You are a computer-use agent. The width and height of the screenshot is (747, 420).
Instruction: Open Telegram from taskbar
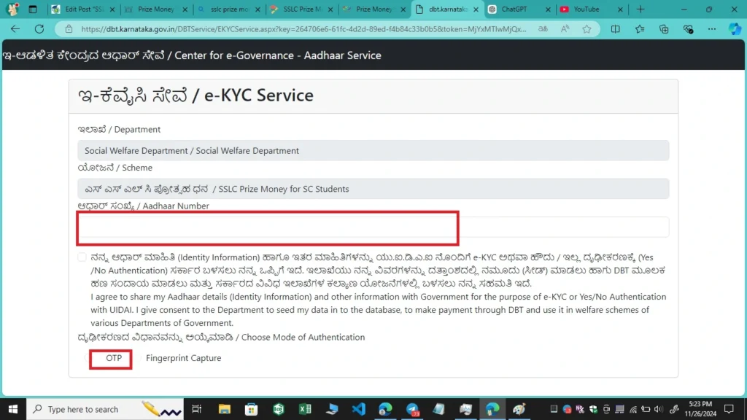413,409
